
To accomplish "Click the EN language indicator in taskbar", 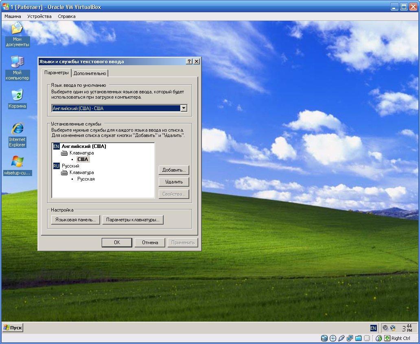I will 373,328.
